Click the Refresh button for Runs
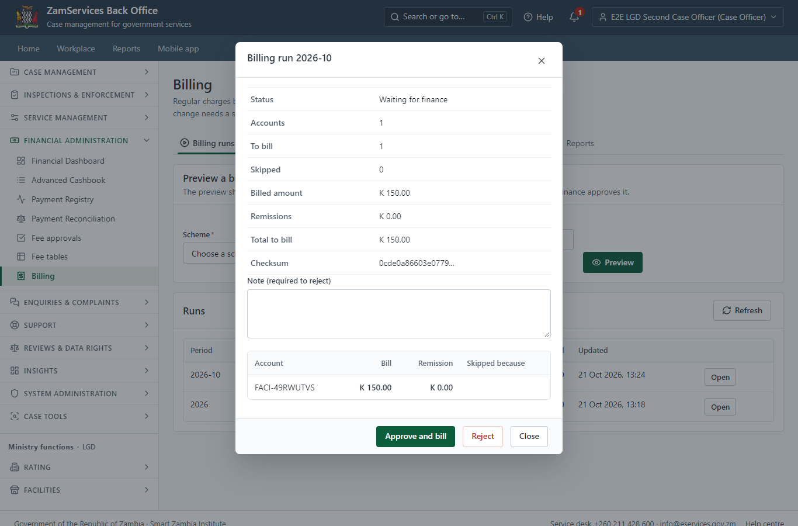The width and height of the screenshot is (798, 526). pyautogui.click(x=742, y=310)
